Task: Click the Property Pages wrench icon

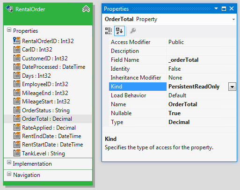Action: click(133, 31)
